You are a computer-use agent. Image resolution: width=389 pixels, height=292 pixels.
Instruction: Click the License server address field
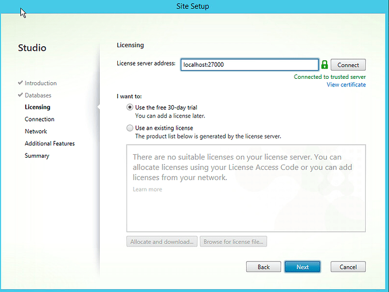point(249,65)
